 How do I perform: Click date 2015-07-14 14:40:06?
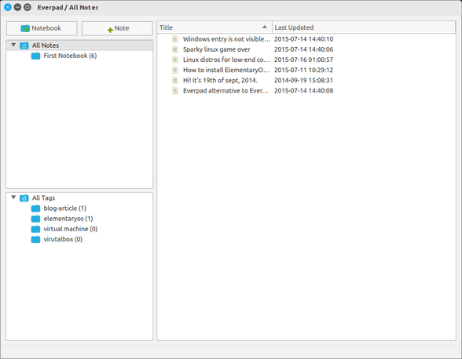[x=303, y=49]
